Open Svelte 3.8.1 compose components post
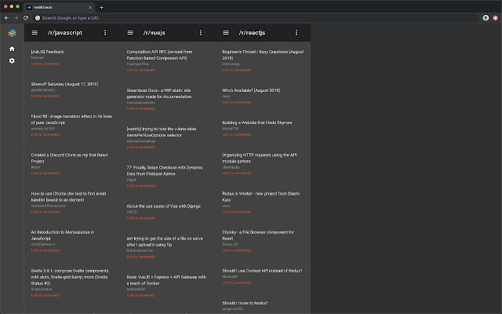The height and width of the screenshot is (314, 502). coord(70,277)
